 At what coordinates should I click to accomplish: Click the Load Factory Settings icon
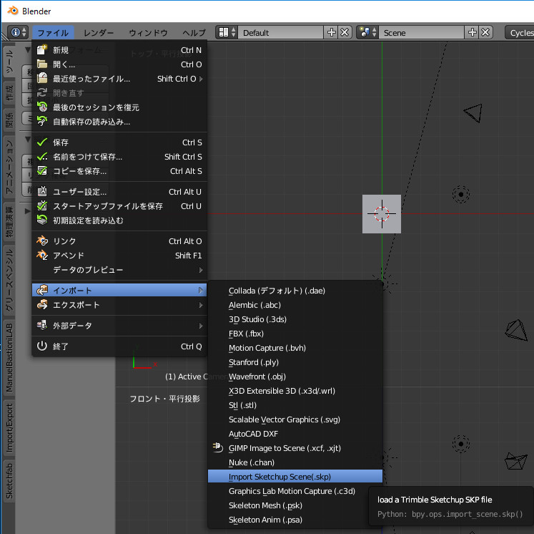tap(42, 220)
